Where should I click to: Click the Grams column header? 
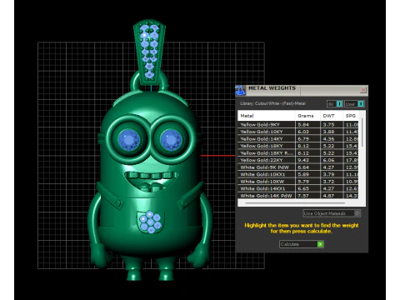pyautogui.click(x=307, y=116)
